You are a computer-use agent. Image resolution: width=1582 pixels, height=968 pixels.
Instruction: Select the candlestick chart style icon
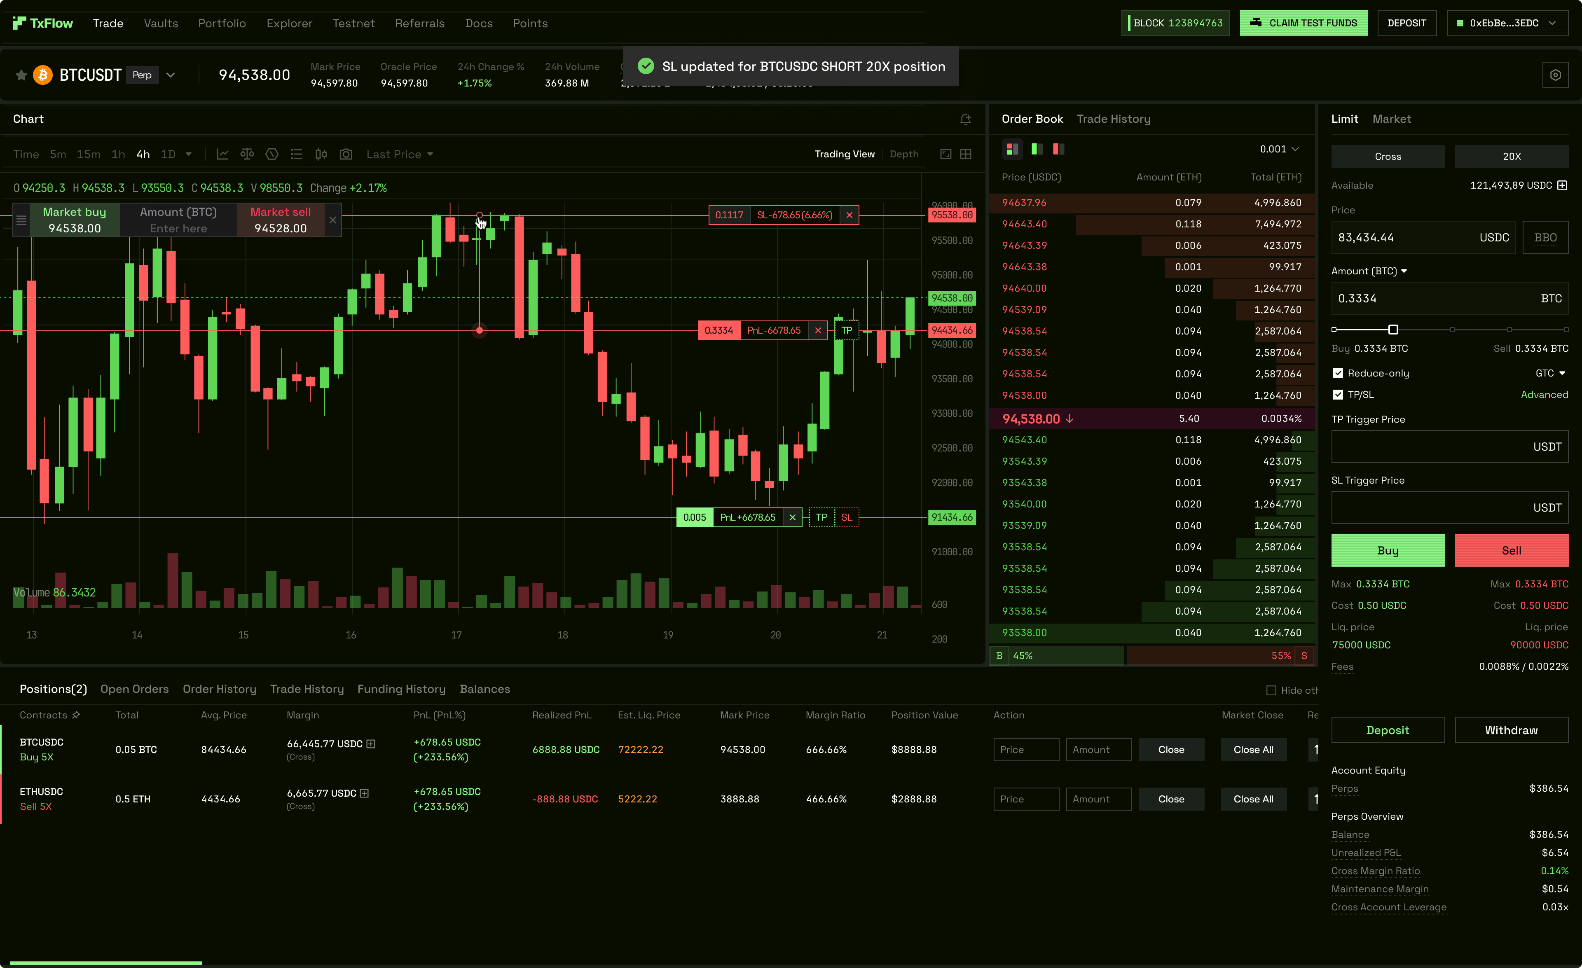click(x=321, y=154)
